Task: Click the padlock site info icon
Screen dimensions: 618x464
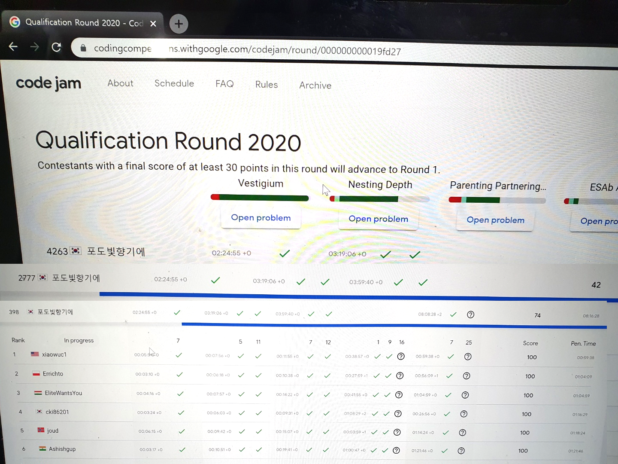Action: coord(83,48)
